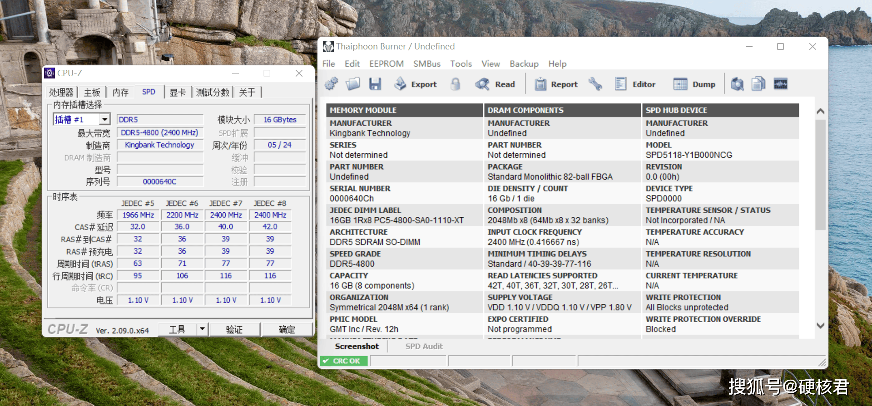Click the GMT Inc / Rev. 12h PMIC value
This screenshot has width=872, height=406.
click(x=364, y=329)
